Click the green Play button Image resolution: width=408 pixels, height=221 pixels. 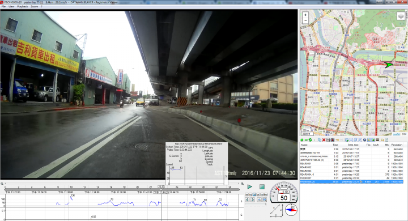click(250, 186)
